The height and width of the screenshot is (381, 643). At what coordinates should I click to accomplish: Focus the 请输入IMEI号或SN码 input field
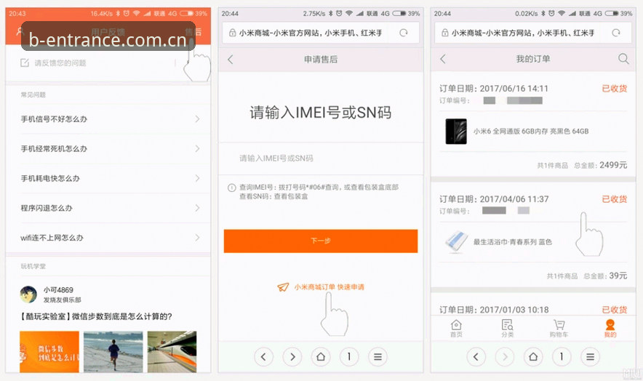pos(321,159)
